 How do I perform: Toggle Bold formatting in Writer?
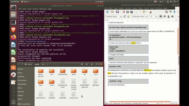[161, 16]
